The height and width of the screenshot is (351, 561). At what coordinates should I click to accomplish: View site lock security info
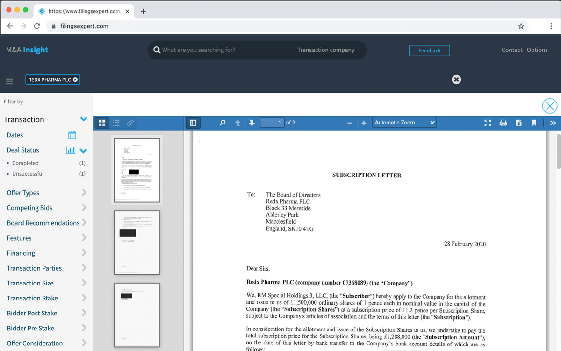(x=54, y=26)
